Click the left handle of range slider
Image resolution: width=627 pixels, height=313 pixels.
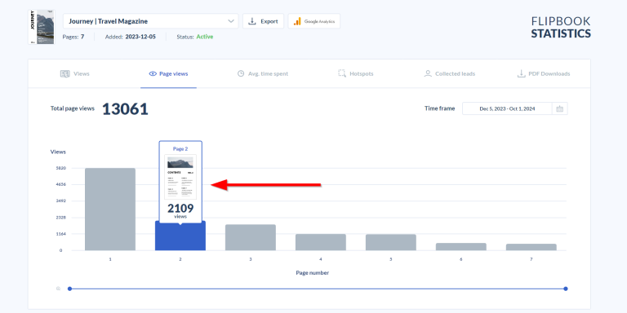pyautogui.click(x=69, y=289)
